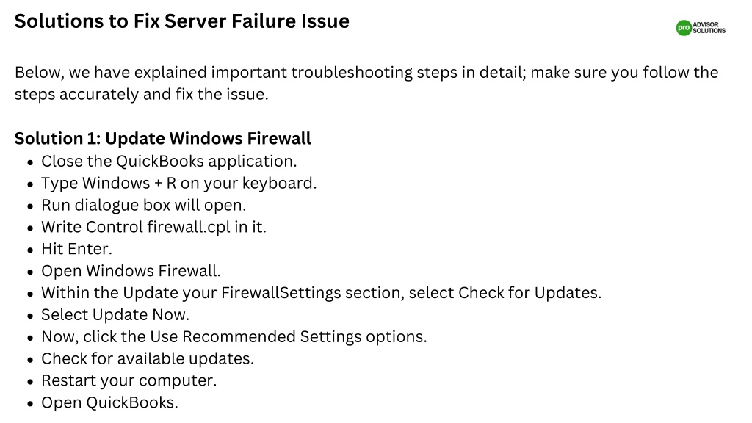
Task: Click the 'Select Update Now.' bullet
Action: coord(115,314)
